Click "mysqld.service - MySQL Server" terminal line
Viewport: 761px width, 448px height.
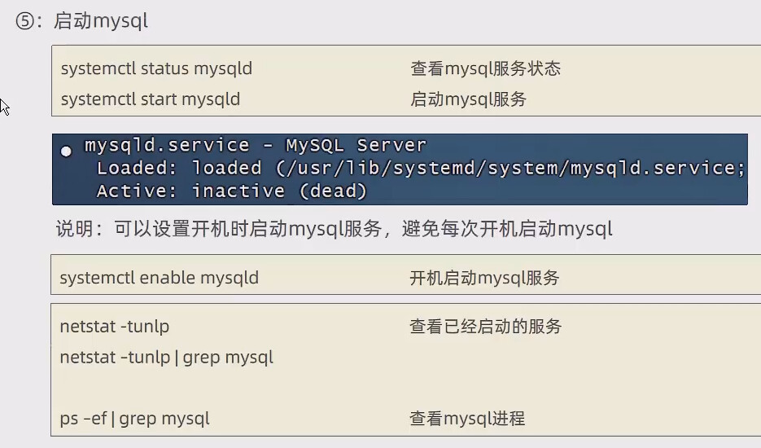pyautogui.click(x=255, y=146)
